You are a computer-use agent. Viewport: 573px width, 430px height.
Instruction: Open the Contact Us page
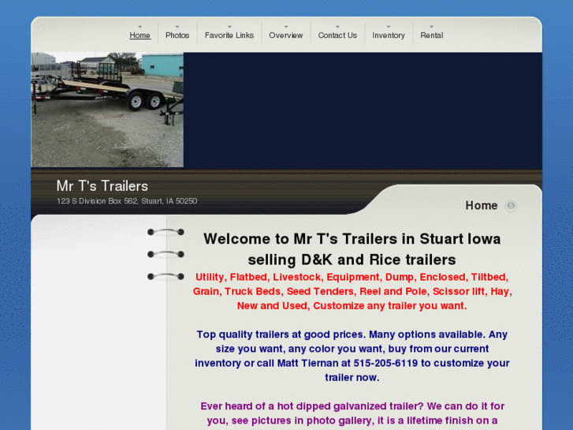point(337,36)
